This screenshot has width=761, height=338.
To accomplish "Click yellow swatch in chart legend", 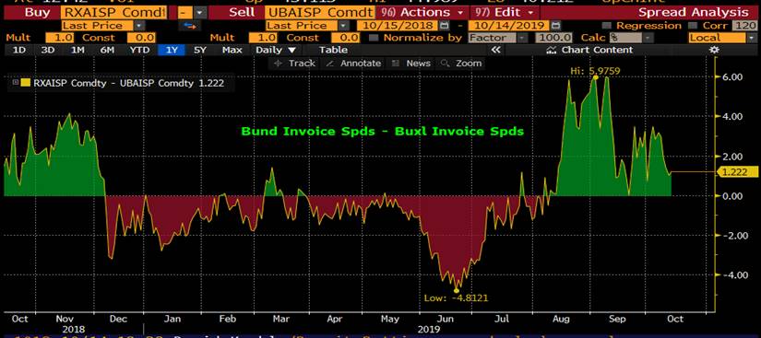I will pos(25,83).
